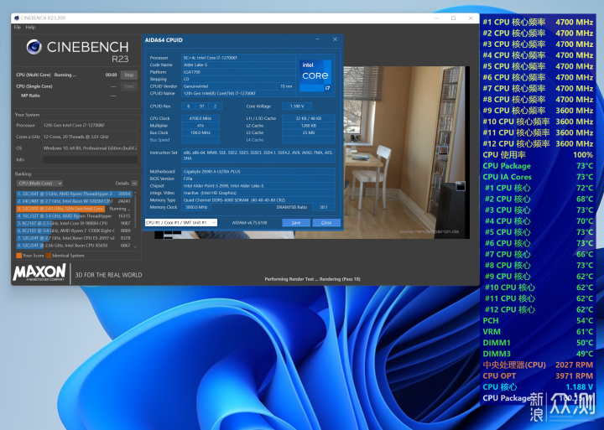Image resolution: width=604 pixels, height=430 pixels.
Task: Click the Cinebench title bar app icon
Action: pyautogui.click(x=17, y=18)
